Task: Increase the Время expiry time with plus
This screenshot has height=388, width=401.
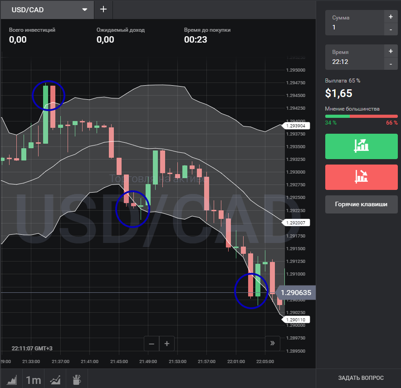Action: [x=391, y=51]
